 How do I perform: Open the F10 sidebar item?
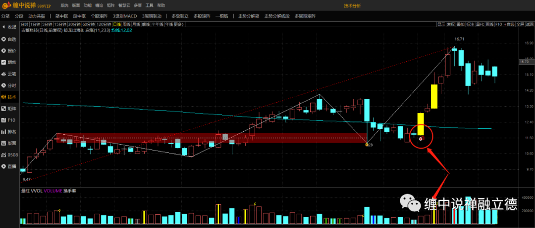9,120
